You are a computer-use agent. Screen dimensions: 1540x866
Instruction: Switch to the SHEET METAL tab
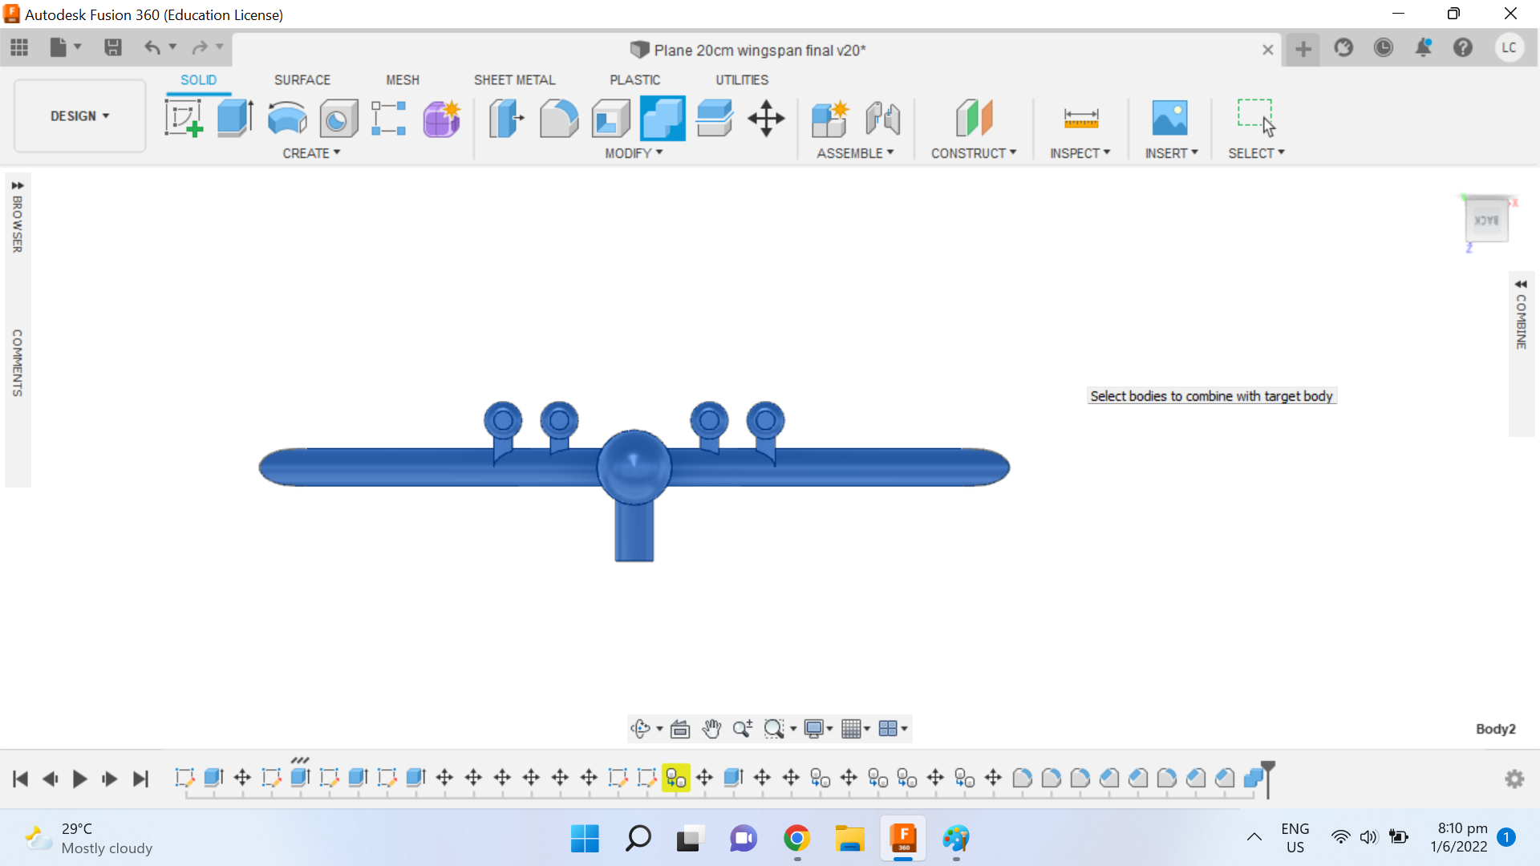514,80
